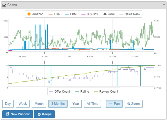Set time range to Month

pos(39,104)
